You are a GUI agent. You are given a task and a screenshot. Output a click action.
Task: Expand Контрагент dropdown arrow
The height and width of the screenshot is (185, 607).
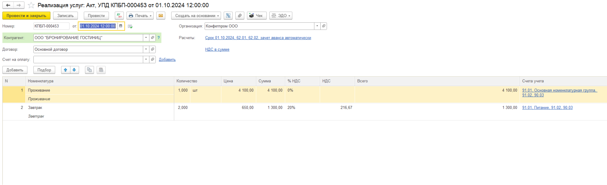pos(146,38)
